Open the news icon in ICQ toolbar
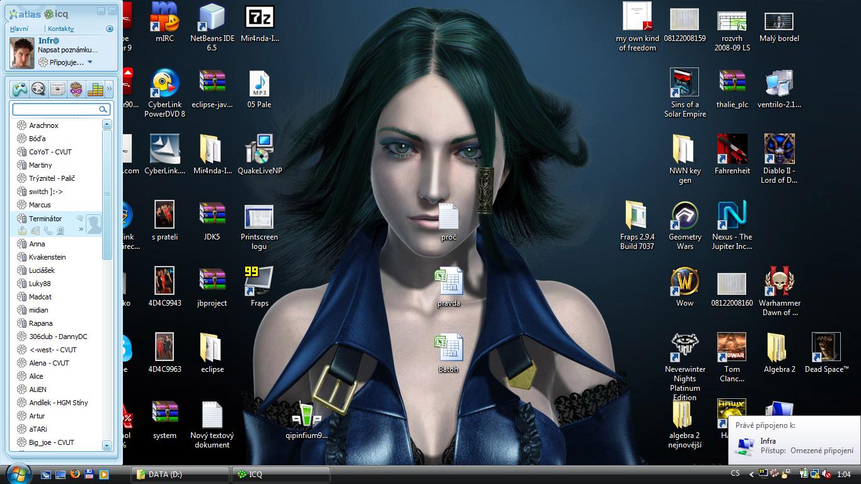861x484 pixels. point(57,89)
